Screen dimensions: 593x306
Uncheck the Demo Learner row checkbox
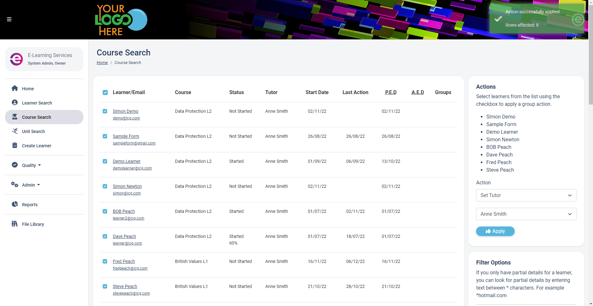(x=105, y=161)
